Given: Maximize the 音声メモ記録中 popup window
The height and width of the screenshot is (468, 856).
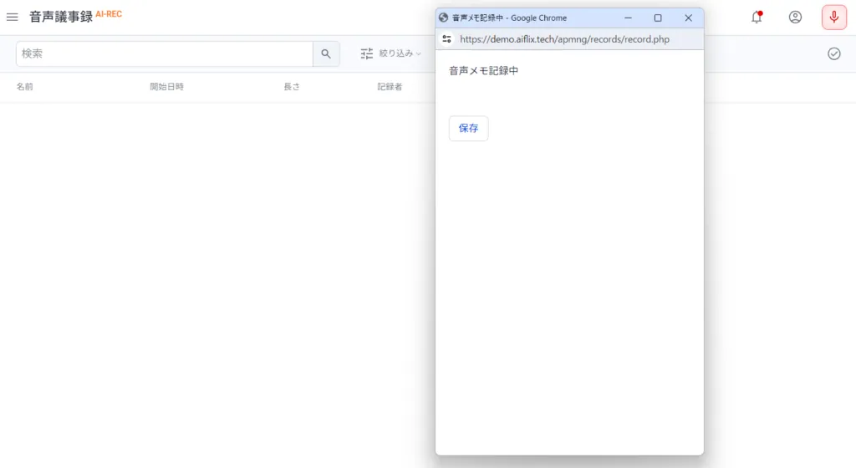Looking at the screenshot, I should click(x=658, y=18).
